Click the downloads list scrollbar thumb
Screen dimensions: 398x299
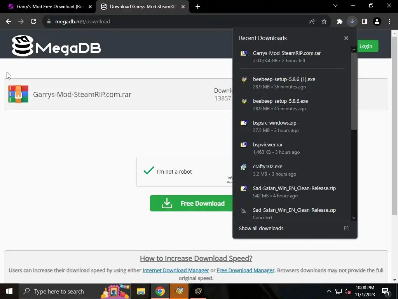tap(354, 91)
